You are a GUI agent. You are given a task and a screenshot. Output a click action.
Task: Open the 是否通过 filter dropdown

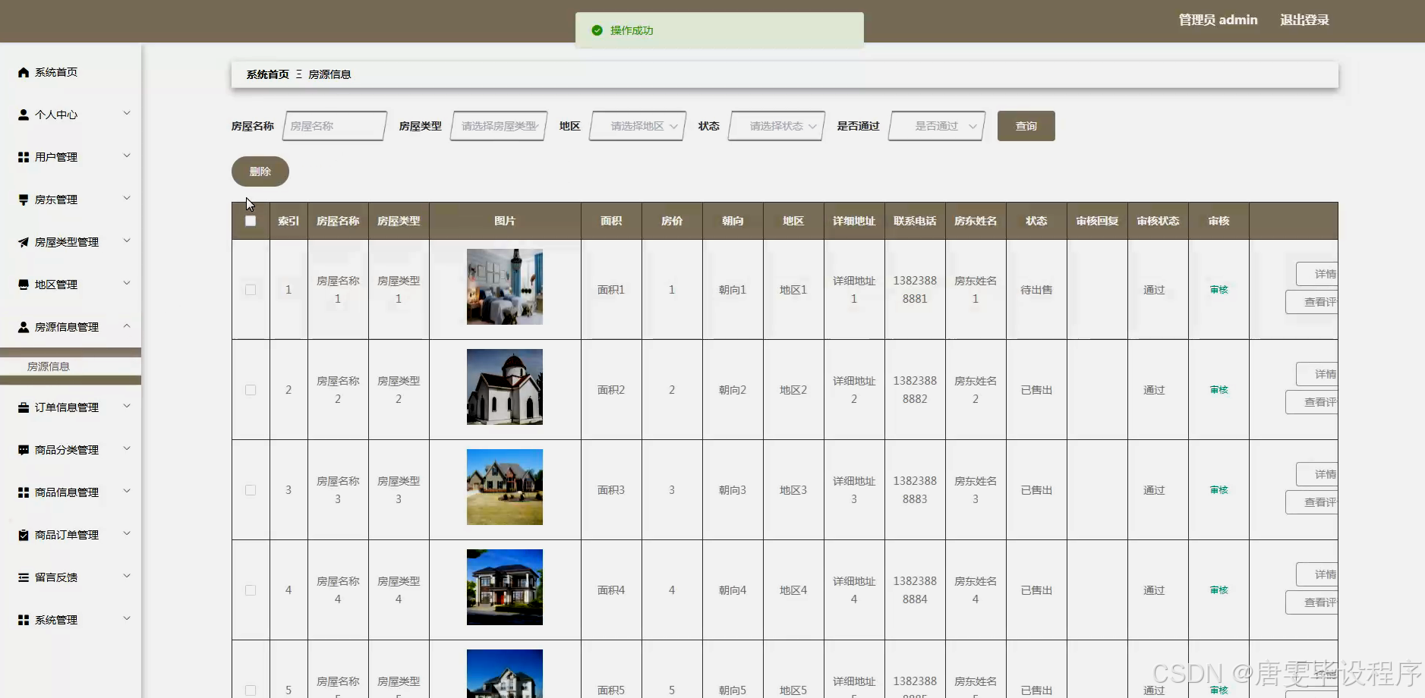938,126
